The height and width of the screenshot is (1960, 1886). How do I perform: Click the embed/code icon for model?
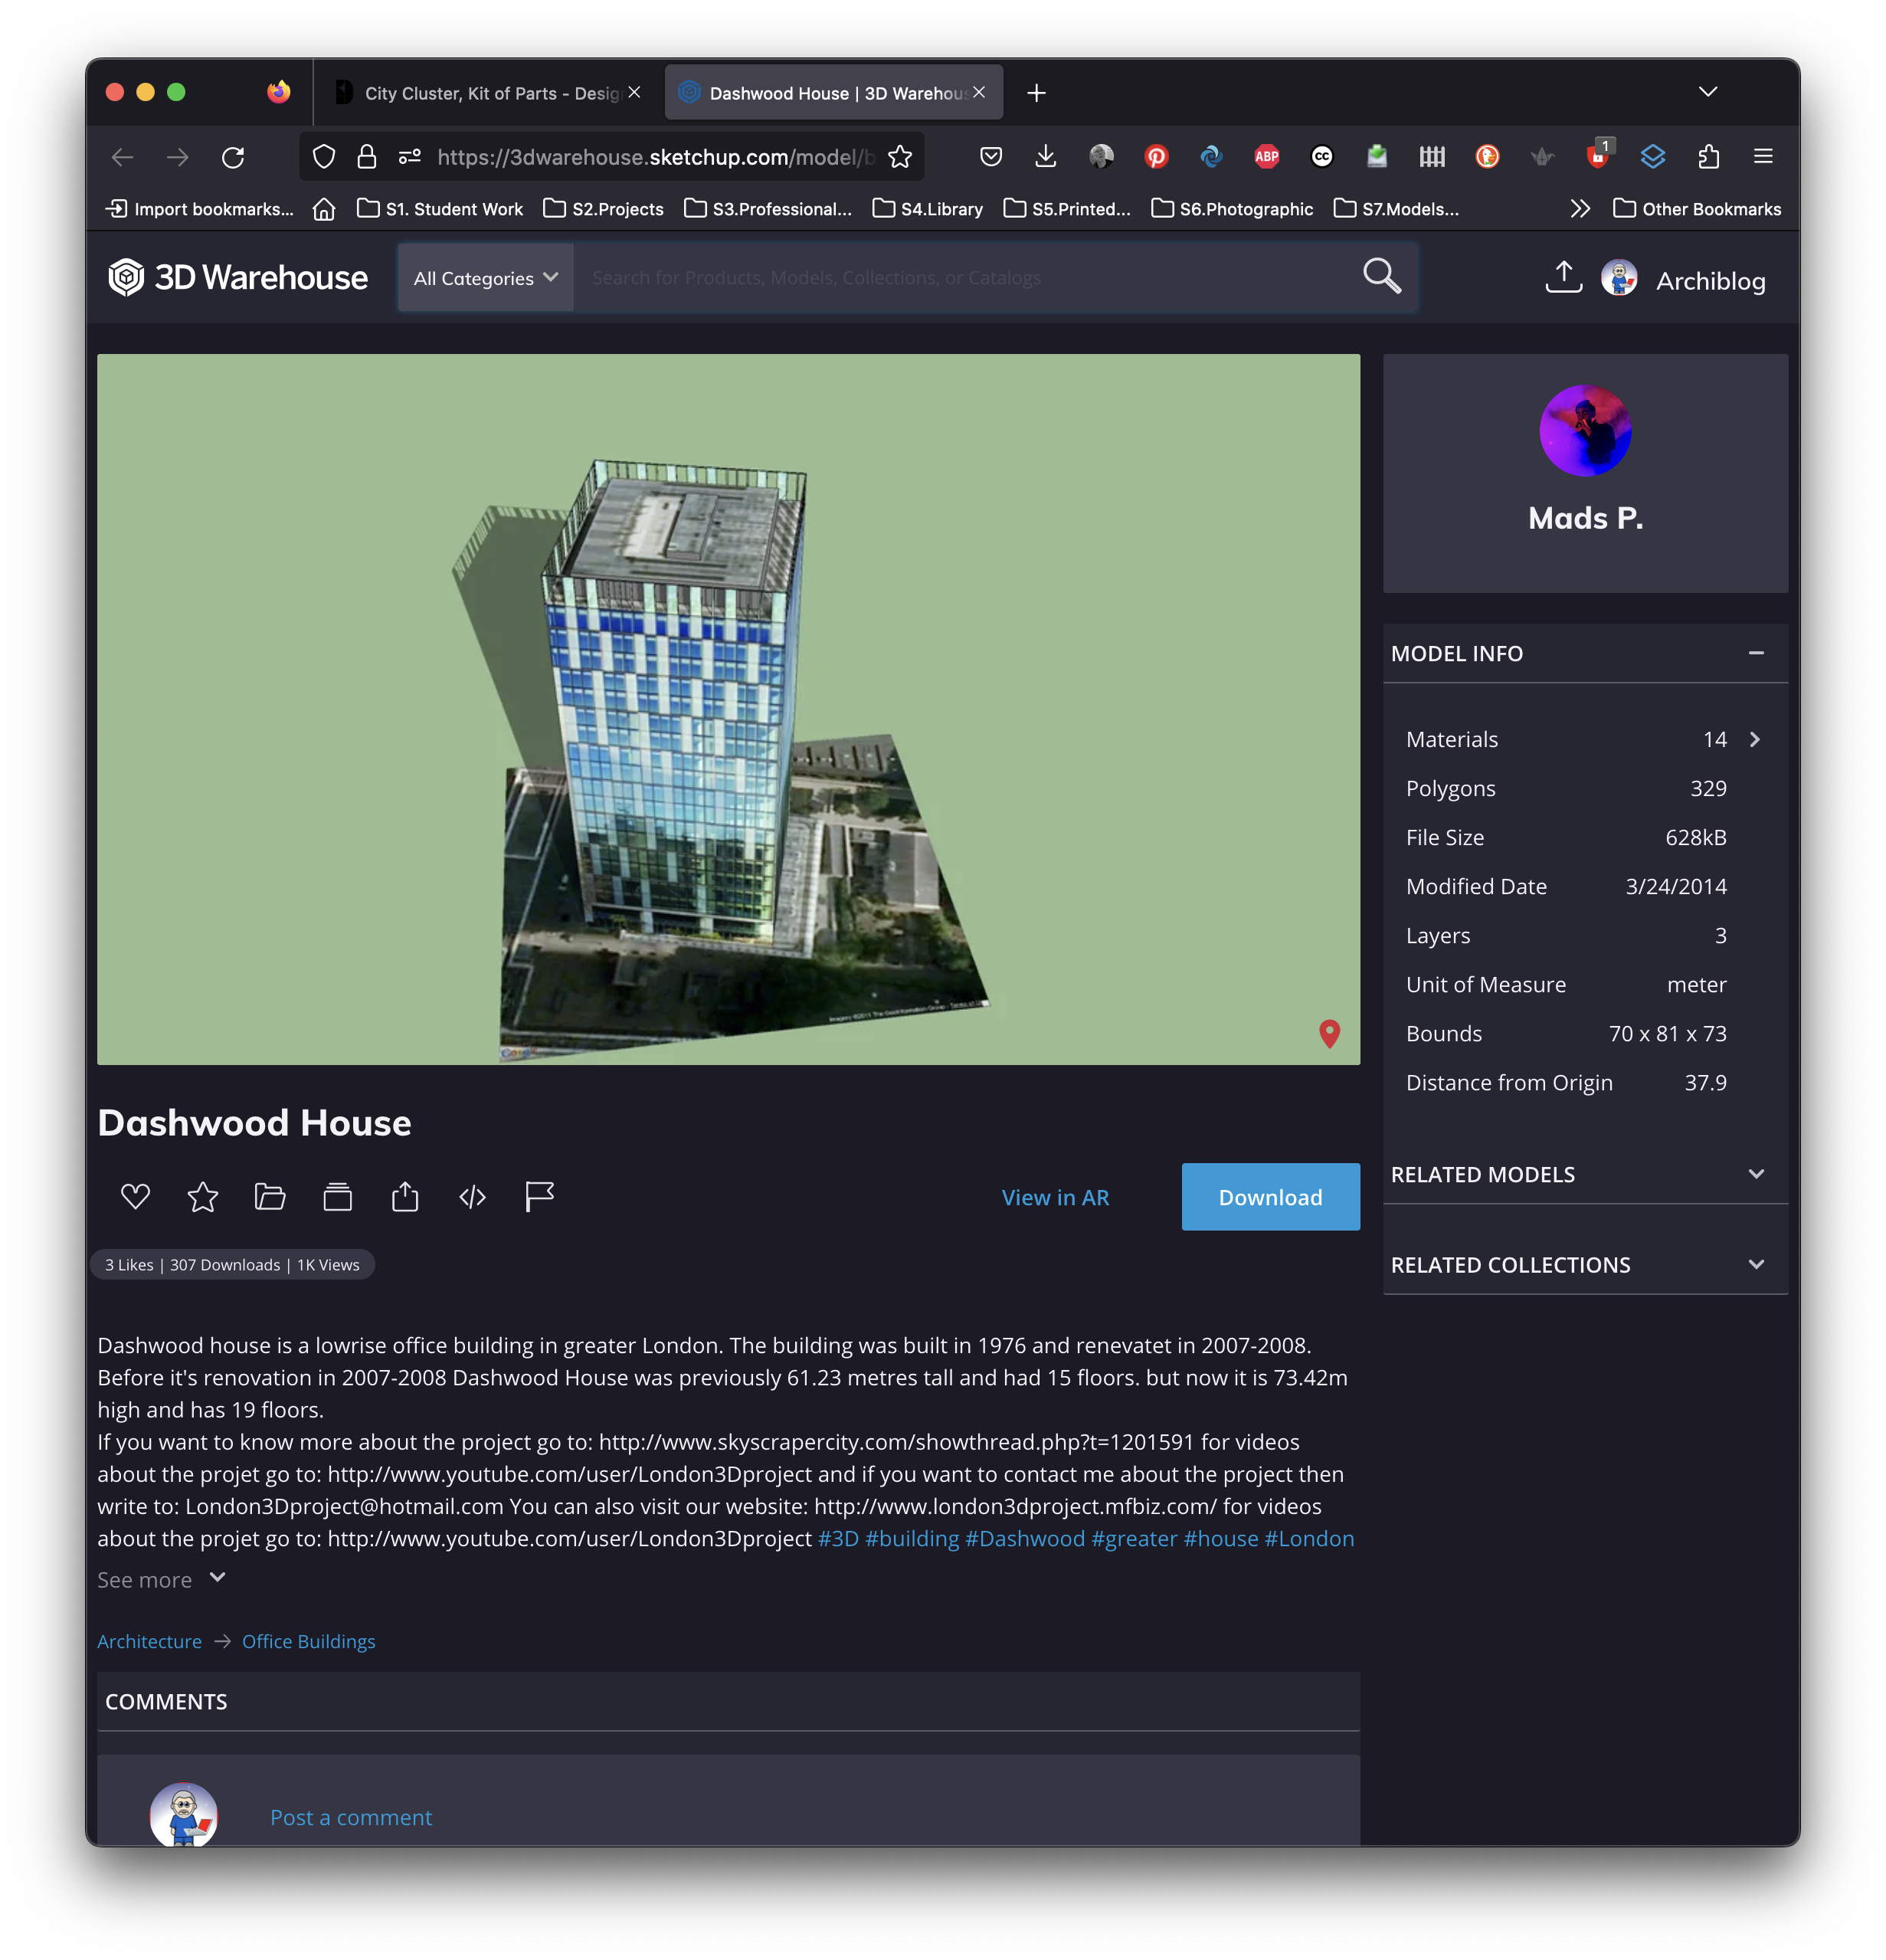[x=473, y=1197]
